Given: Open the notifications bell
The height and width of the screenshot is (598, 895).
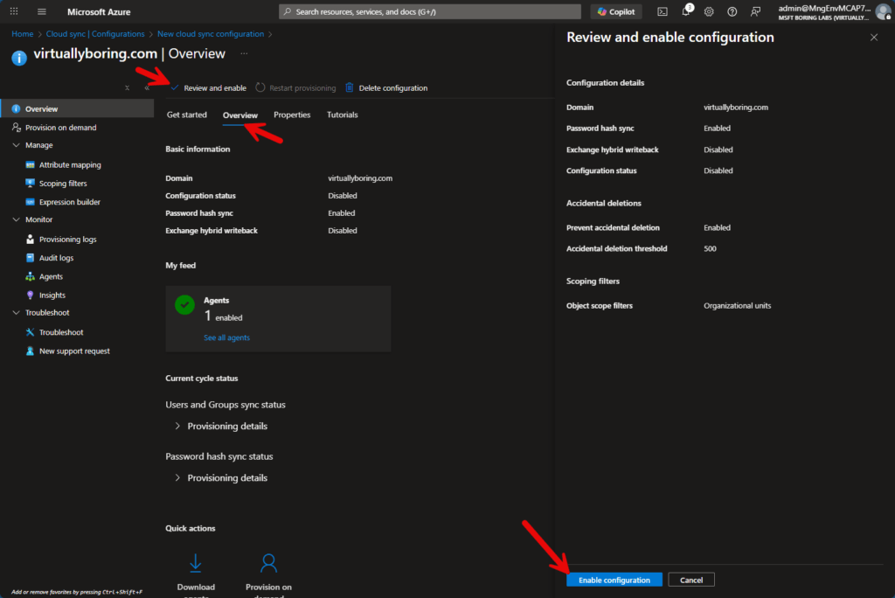Looking at the screenshot, I should point(687,10).
